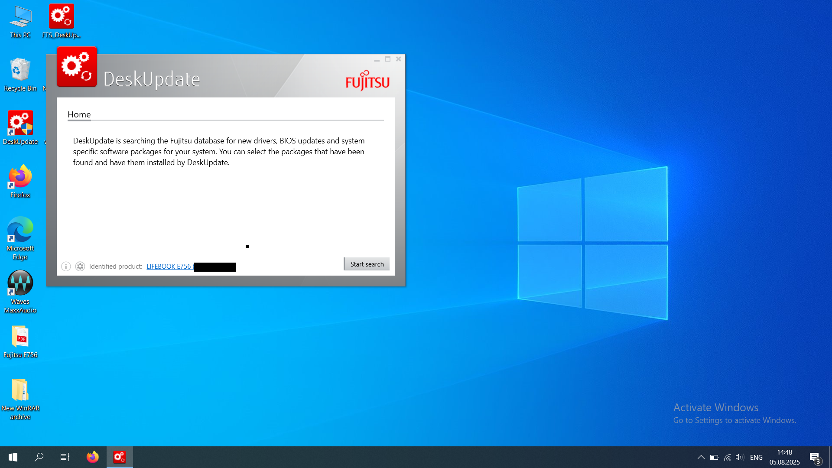Open the DeskUpdate info icon
This screenshot has height=468, width=832.
tap(66, 266)
